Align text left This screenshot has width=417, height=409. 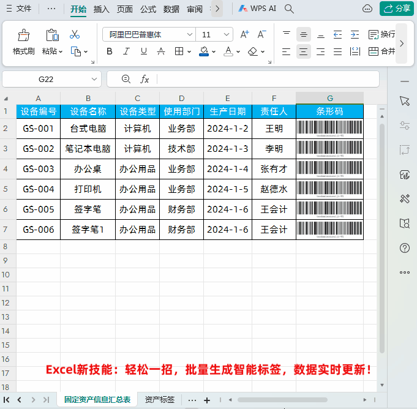286,51
